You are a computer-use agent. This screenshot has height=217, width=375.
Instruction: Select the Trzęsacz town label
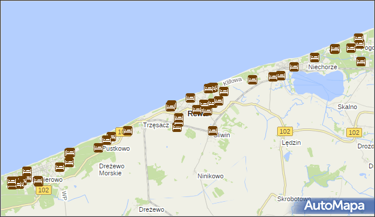(x=156, y=125)
